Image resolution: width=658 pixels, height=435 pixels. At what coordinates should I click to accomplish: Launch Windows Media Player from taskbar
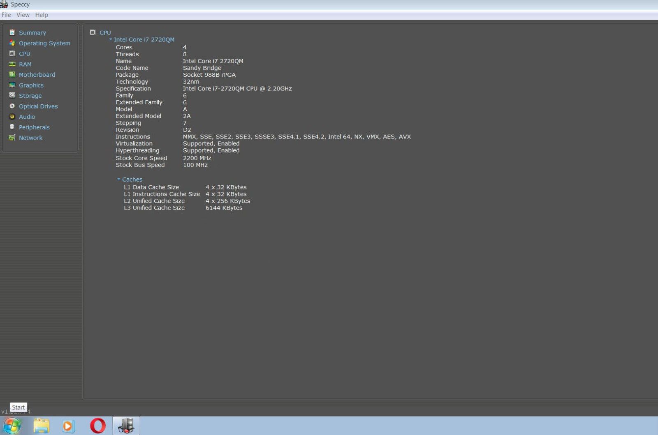[68, 426]
